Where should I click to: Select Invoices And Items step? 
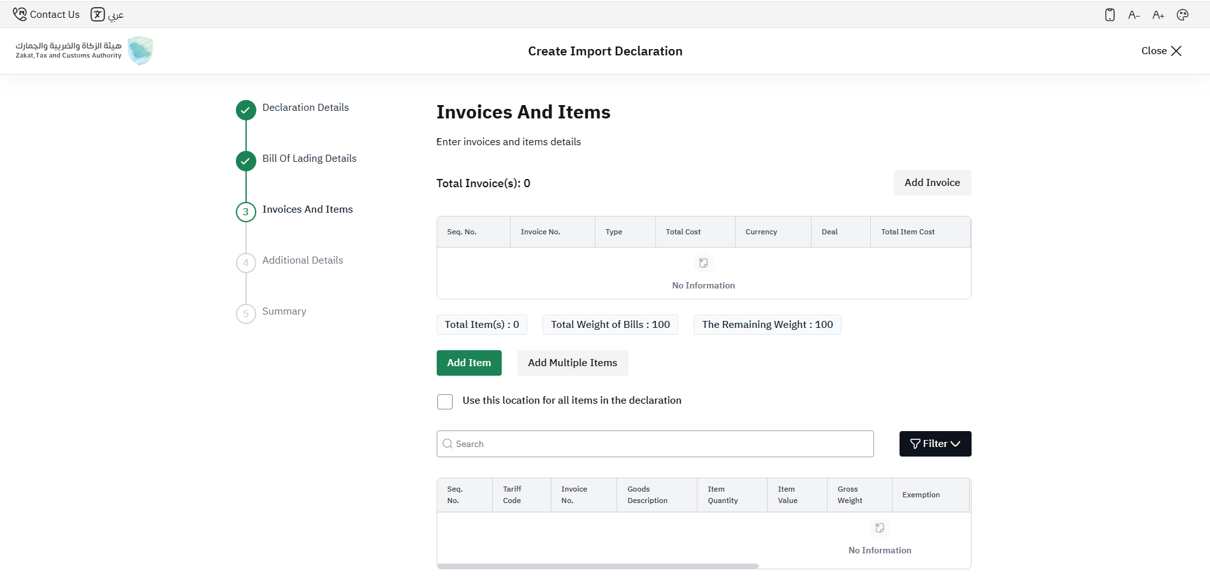(307, 209)
